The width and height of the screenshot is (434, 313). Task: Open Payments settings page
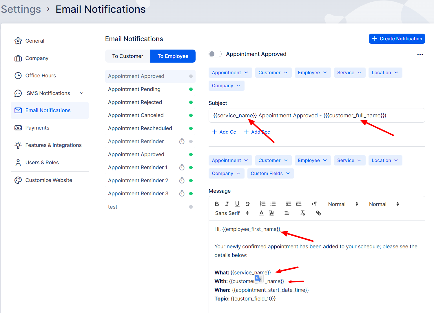[x=50, y=128]
